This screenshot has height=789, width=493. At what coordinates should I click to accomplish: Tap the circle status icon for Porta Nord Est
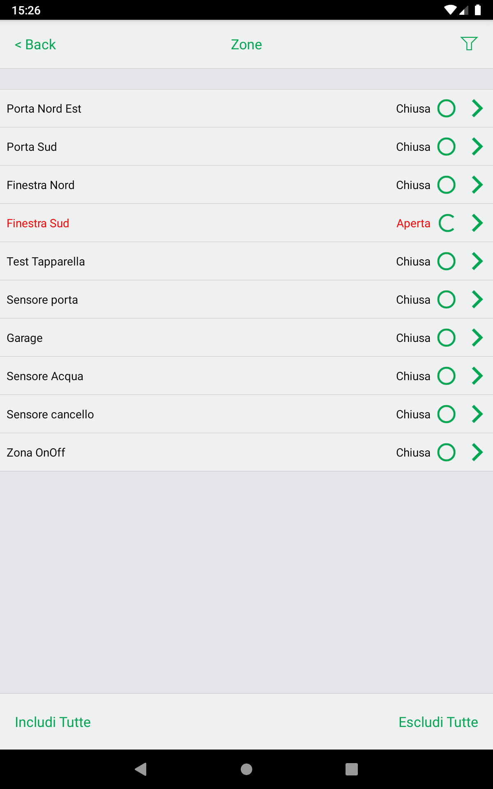(446, 108)
